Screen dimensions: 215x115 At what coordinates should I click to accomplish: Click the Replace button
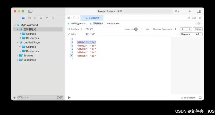click(186, 34)
